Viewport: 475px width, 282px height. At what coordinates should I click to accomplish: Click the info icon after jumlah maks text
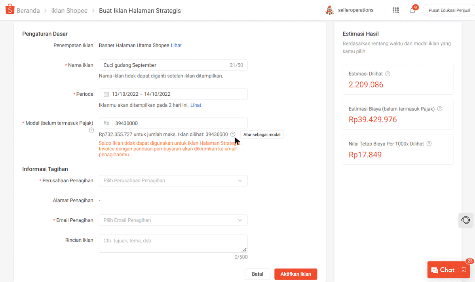pos(232,134)
